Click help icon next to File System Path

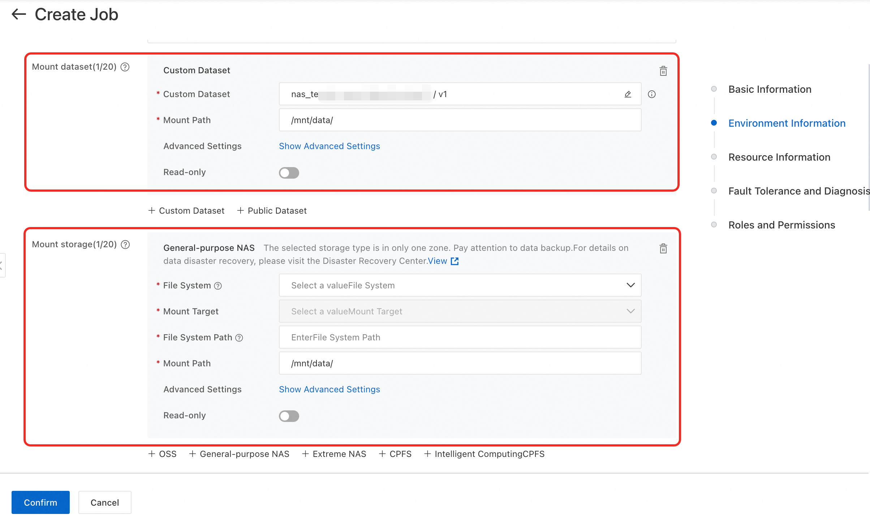click(x=239, y=338)
